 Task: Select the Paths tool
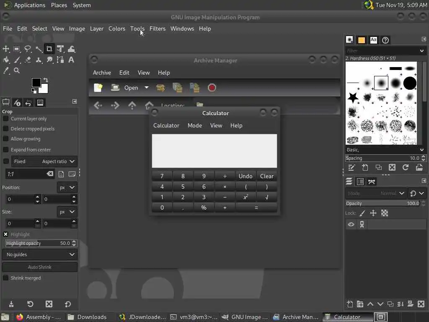pos(60,60)
